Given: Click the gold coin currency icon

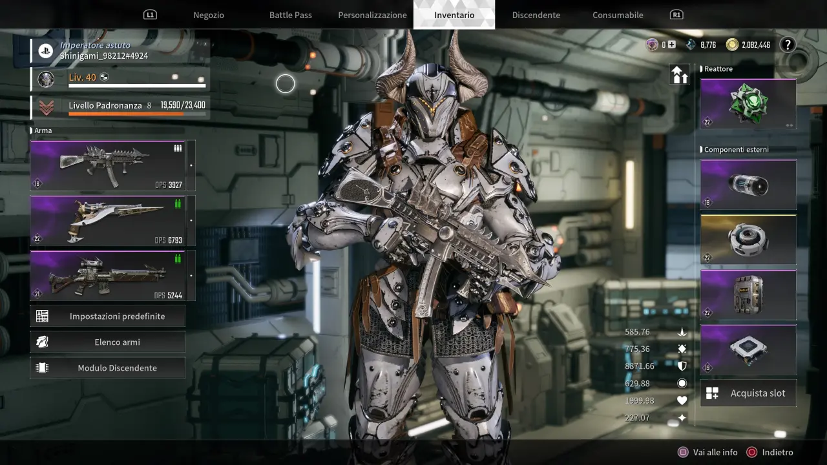Looking at the screenshot, I should 732,45.
